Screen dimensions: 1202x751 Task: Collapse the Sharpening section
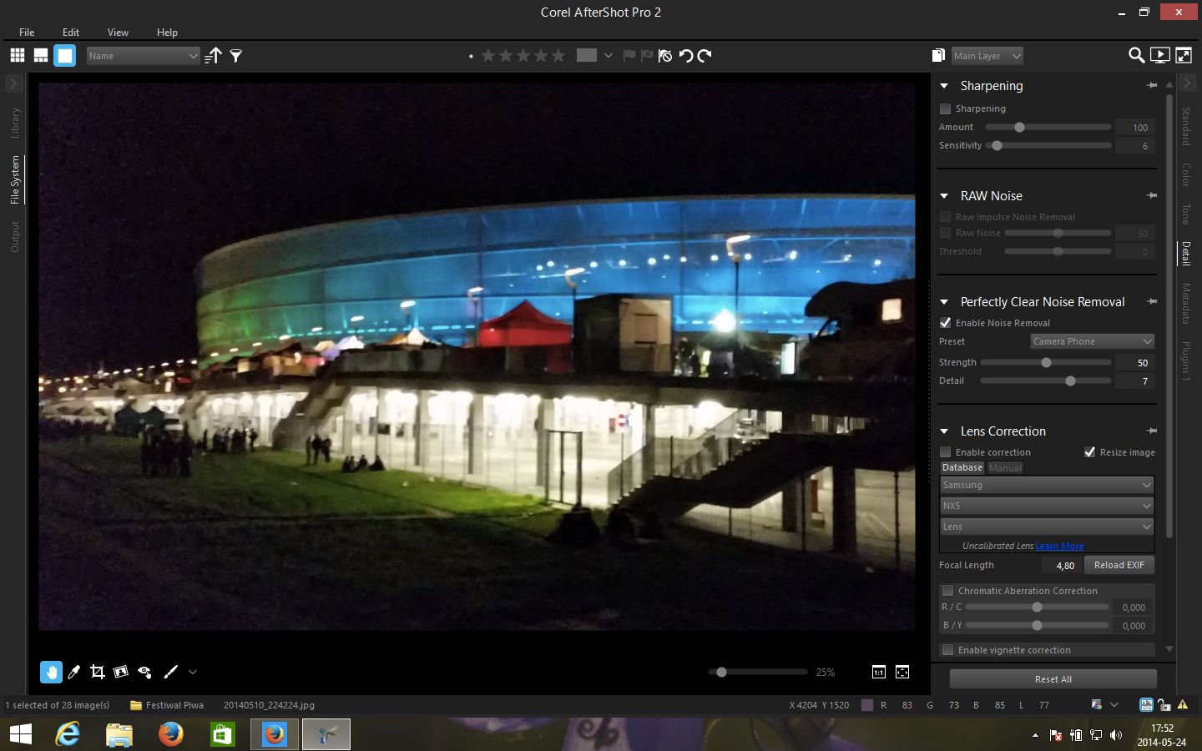(x=944, y=86)
